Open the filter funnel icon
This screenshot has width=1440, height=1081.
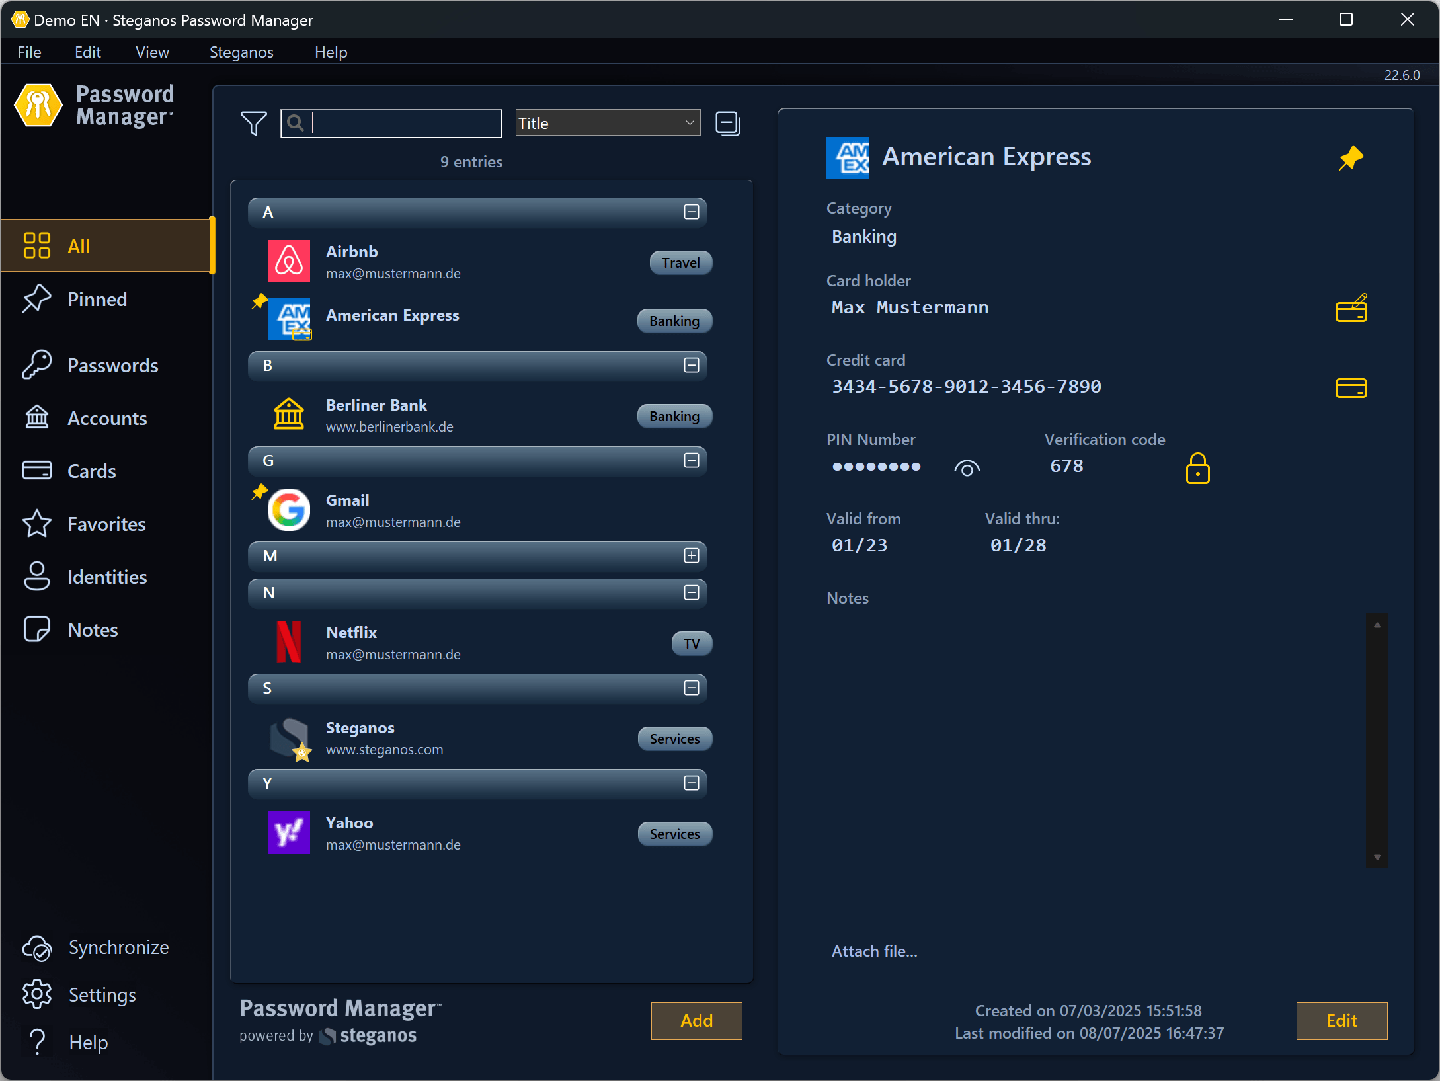[x=253, y=123]
